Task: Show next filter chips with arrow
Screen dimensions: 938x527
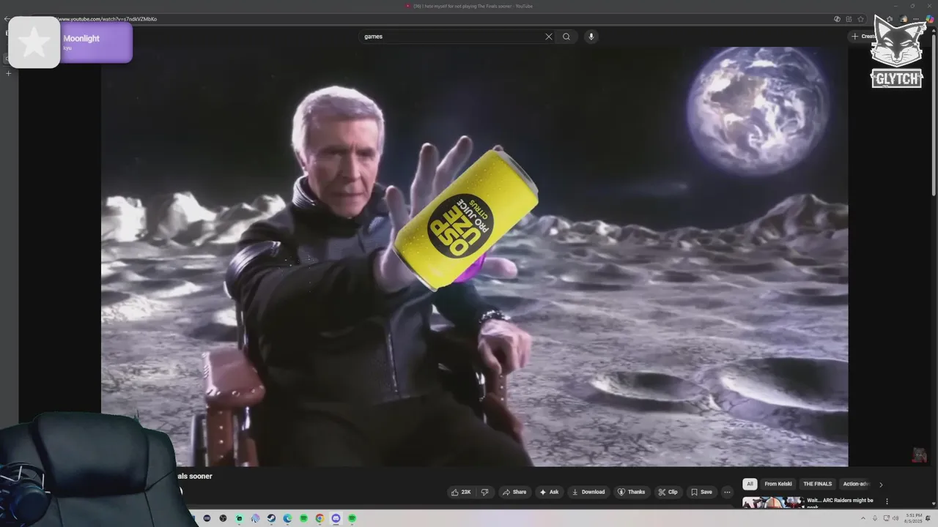Action: tap(881, 485)
